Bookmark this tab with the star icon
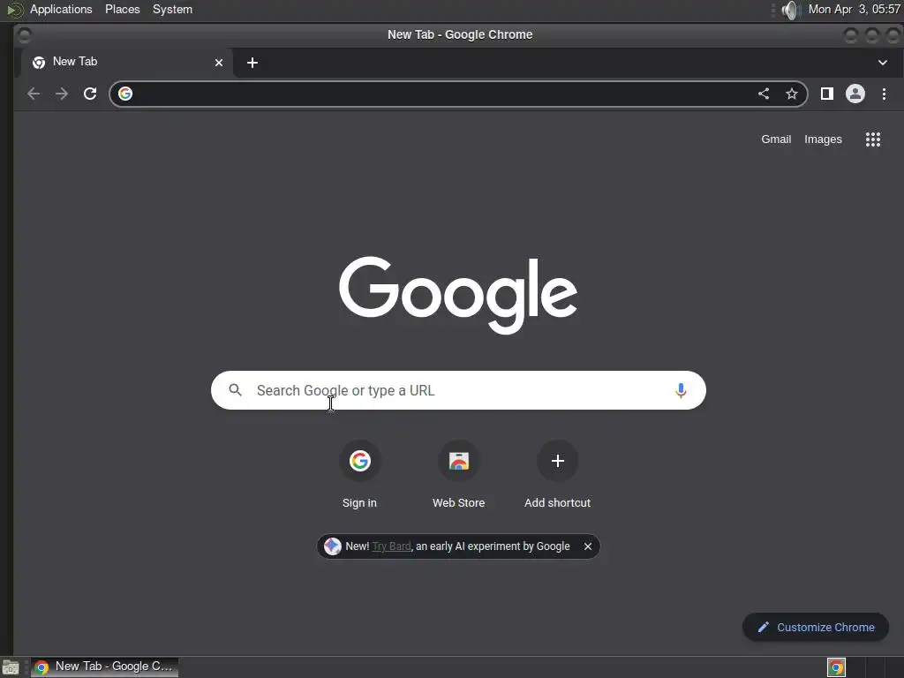Image resolution: width=904 pixels, height=678 pixels. point(792,94)
